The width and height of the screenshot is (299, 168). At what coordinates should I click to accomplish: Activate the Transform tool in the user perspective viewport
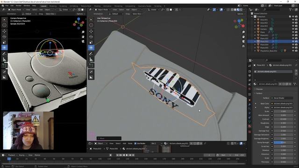click(x=91, y=48)
